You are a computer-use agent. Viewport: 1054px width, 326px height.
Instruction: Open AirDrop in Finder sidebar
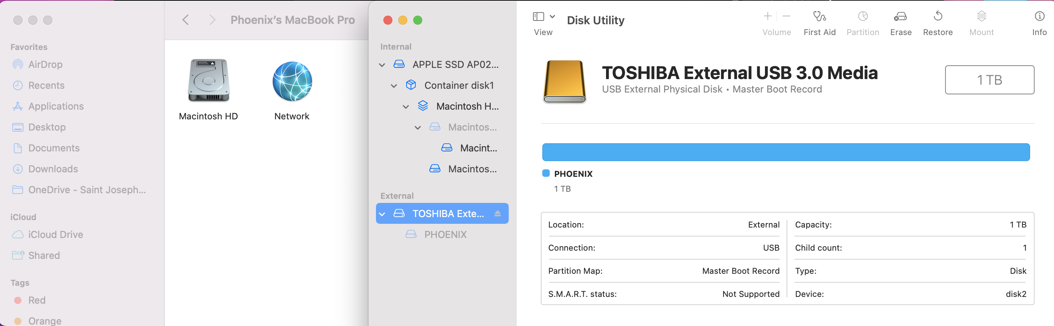[x=45, y=65]
